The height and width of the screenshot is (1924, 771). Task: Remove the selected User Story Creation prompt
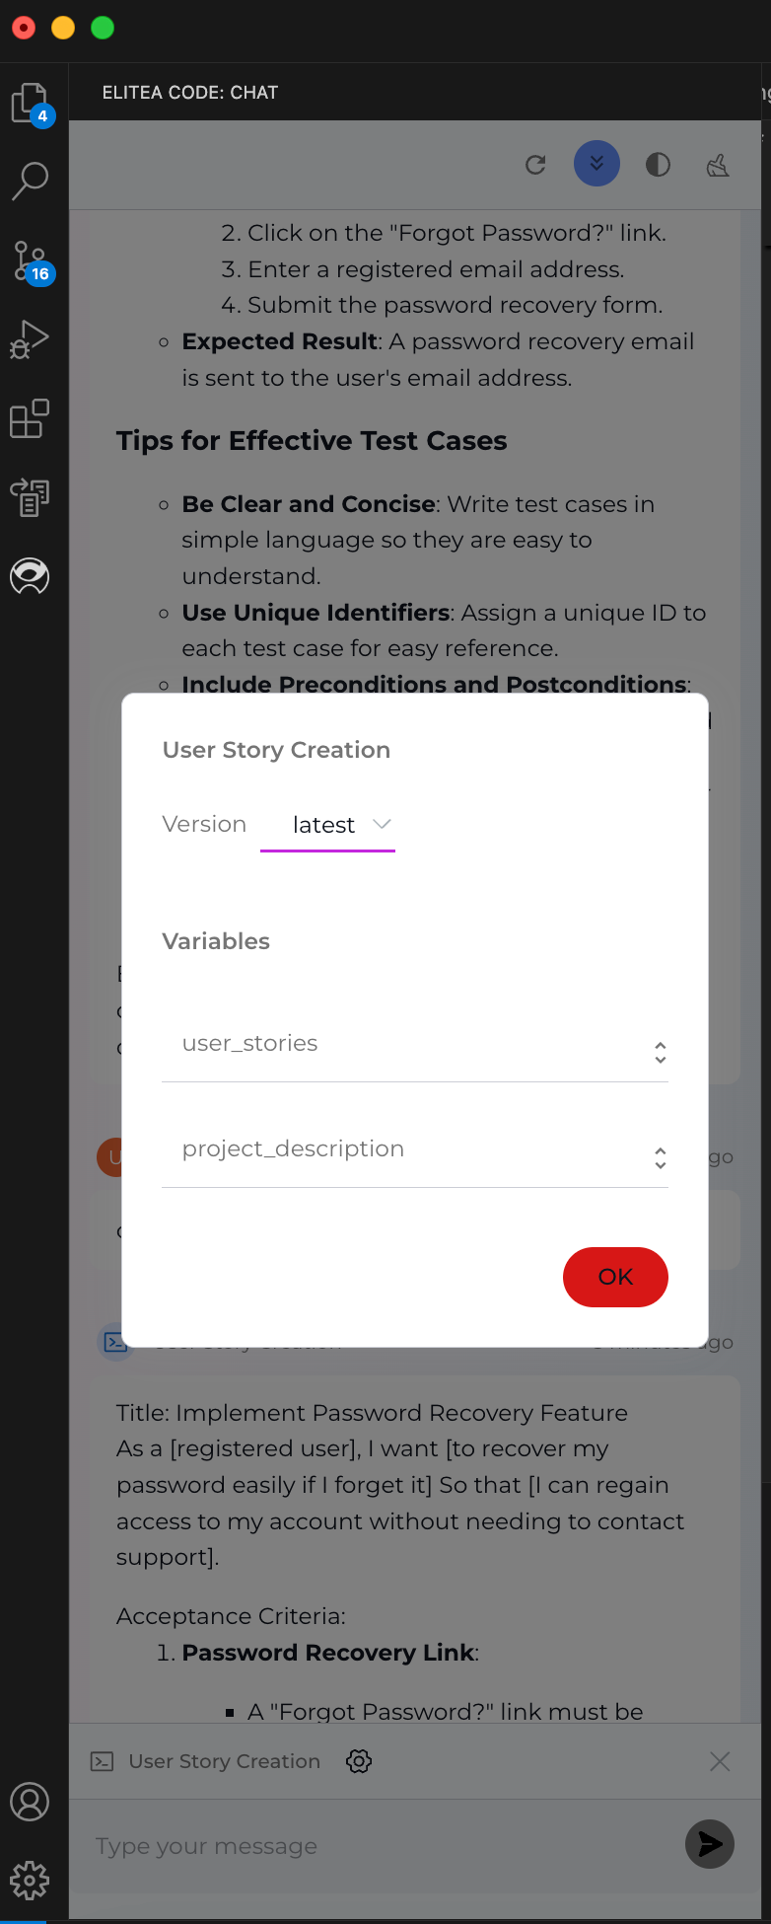(x=720, y=1761)
